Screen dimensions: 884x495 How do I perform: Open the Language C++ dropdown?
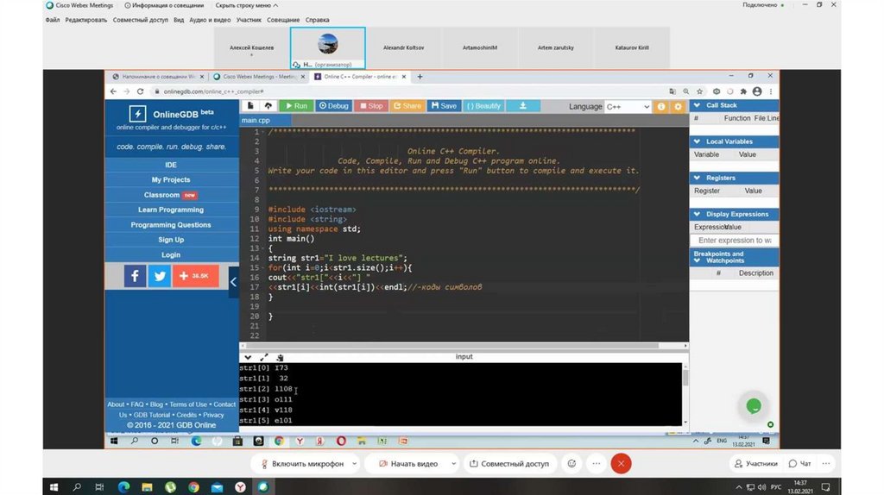pos(628,107)
